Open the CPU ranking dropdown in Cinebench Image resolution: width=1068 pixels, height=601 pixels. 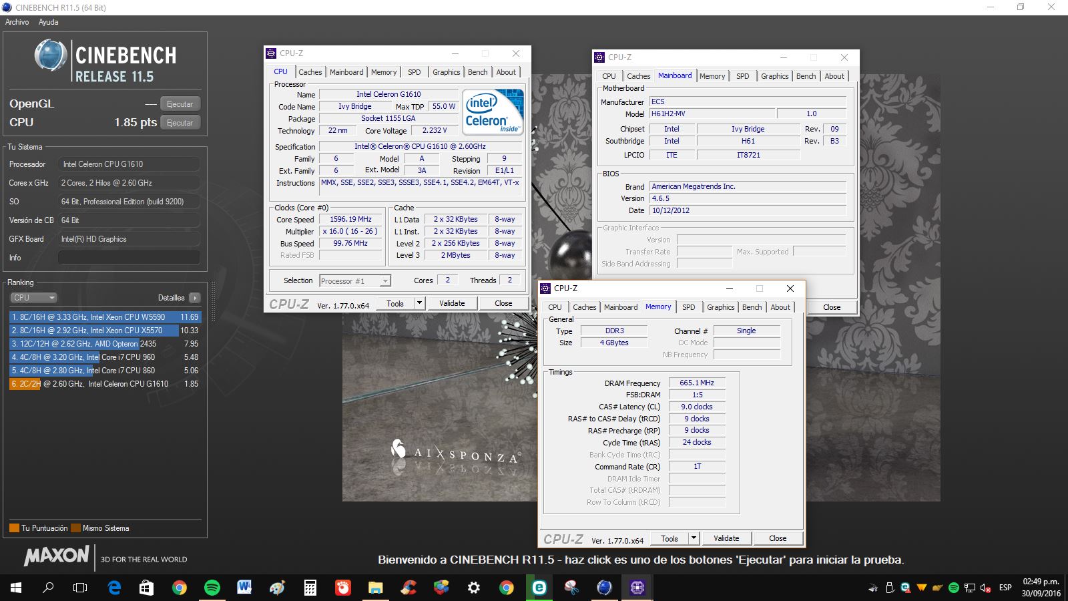[x=33, y=298]
